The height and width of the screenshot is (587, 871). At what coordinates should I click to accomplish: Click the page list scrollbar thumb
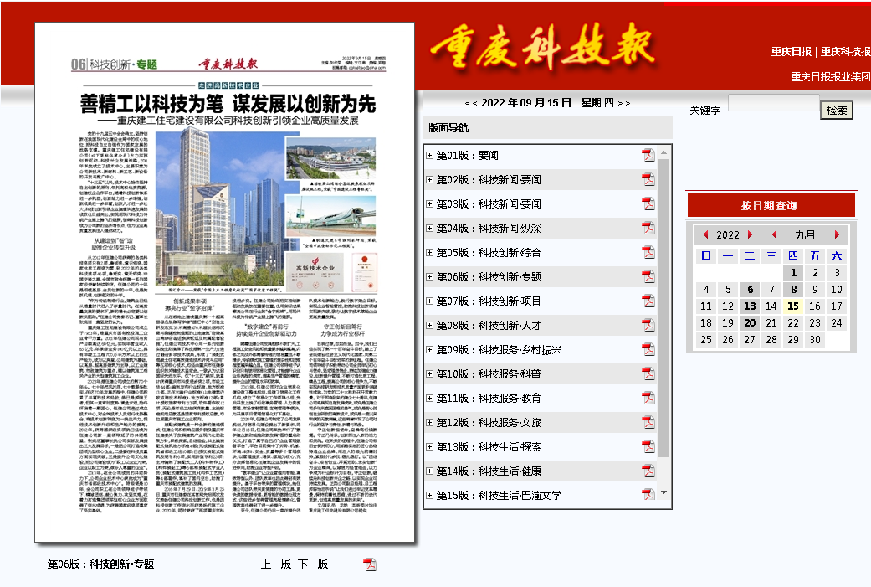pos(663,308)
